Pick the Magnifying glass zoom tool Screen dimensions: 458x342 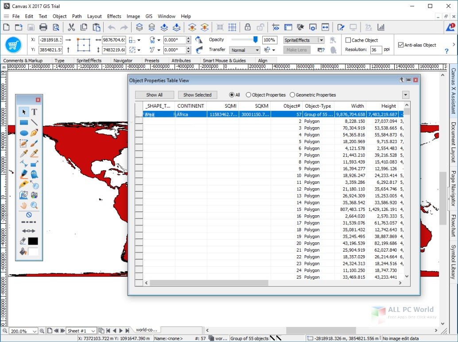pyautogui.click(x=34, y=205)
